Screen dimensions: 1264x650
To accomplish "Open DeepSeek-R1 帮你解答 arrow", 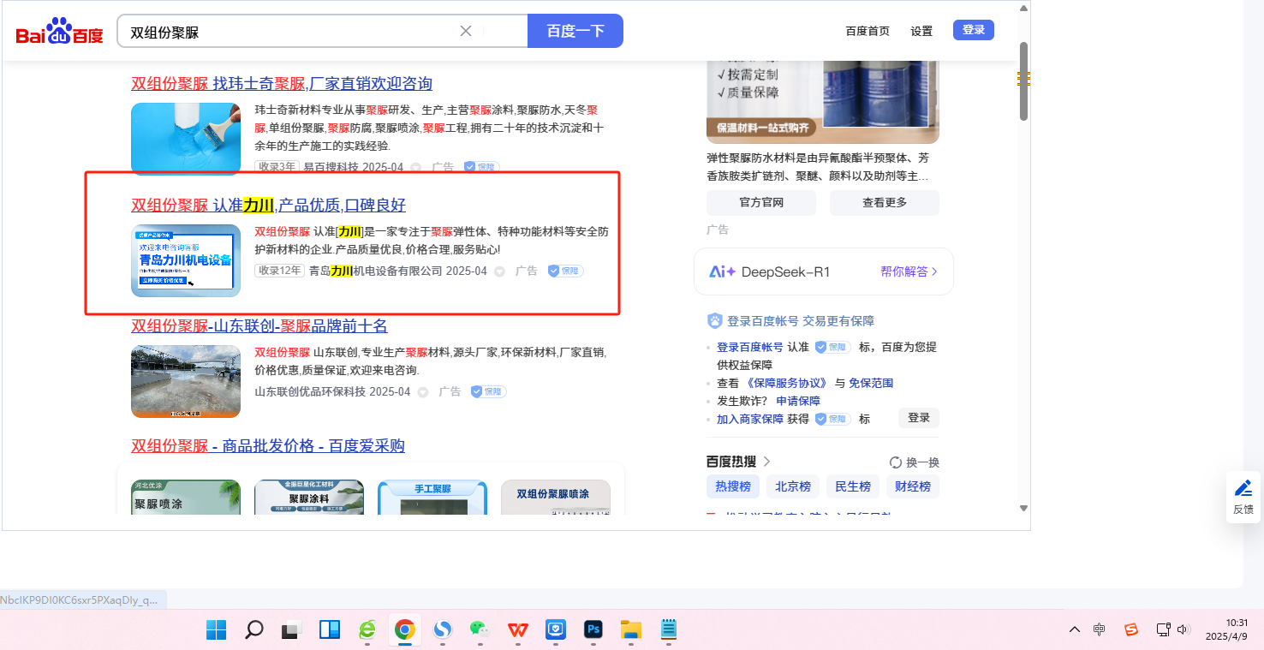I will [934, 271].
